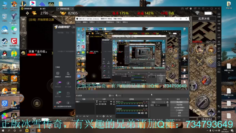Click the 任务 quest button in the game

pyautogui.click(x=23, y=23)
